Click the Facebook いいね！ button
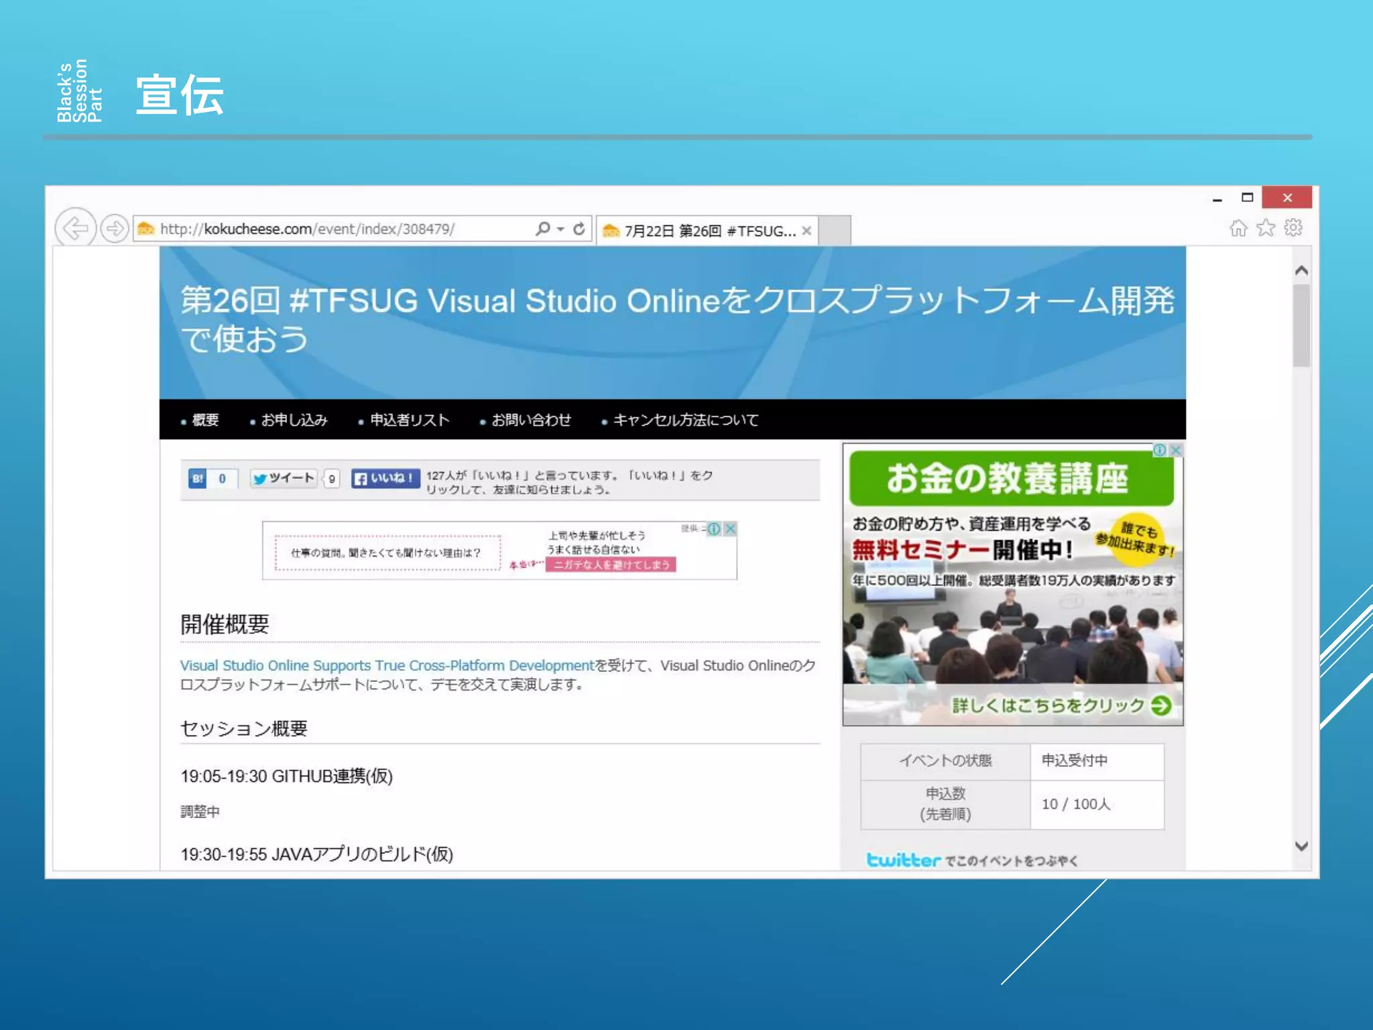The image size is (1373, 1030). pos(385,478)
